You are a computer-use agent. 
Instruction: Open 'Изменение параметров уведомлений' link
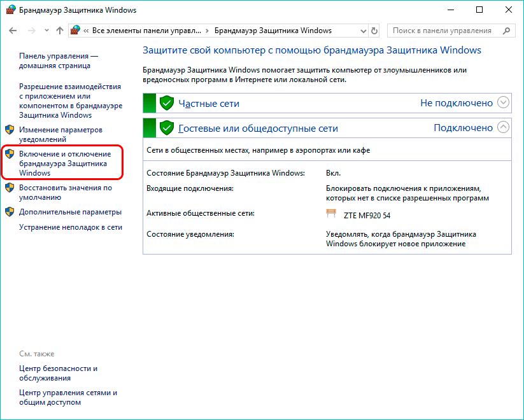click(61, 134)
